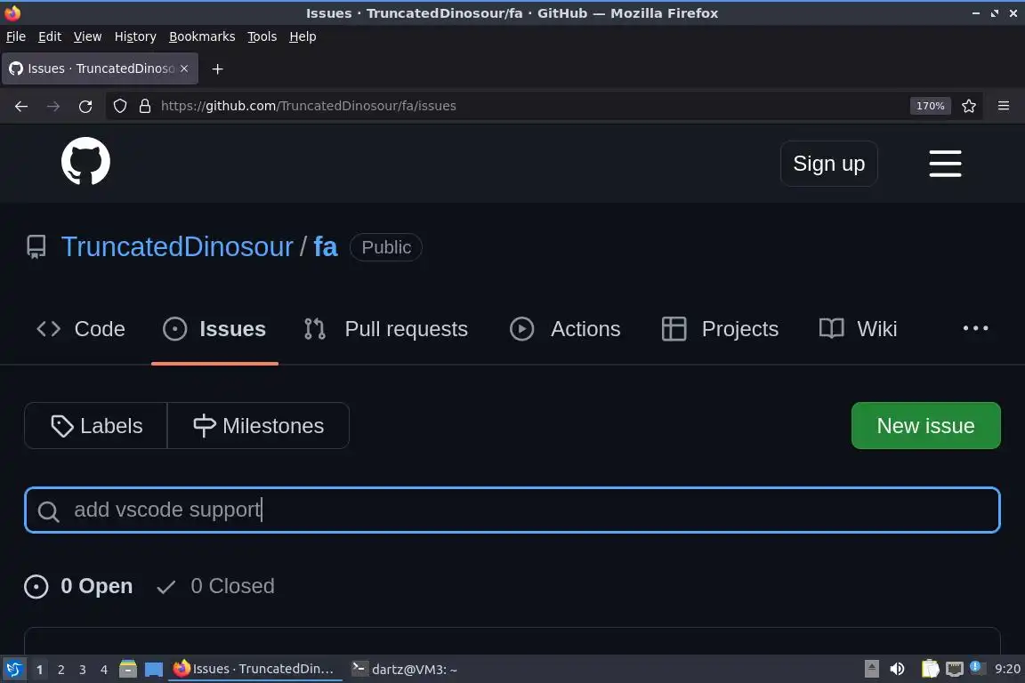
Task: Open the Bookmarks menu
Action: point(202,36)
